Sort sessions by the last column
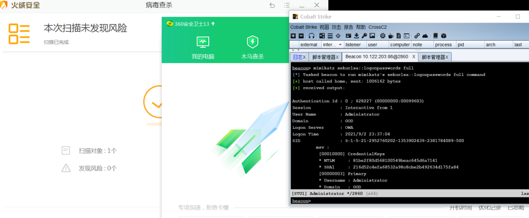Viewport: 529px width, 218px height. click(x=521, y=45)
